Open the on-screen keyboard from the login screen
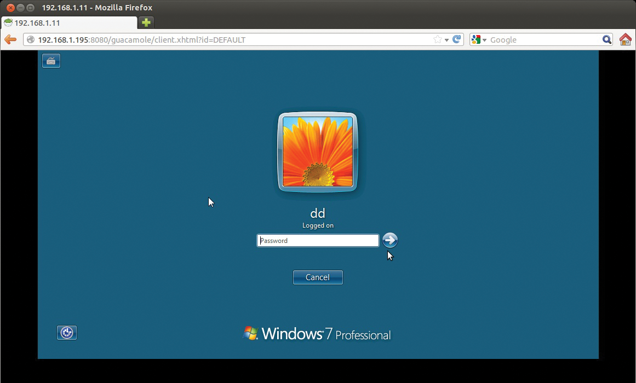636x383 pixels. 51,61
